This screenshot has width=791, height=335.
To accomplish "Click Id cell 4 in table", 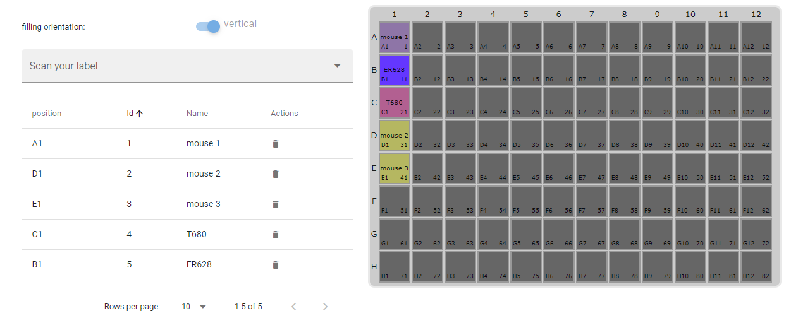I will 129,235.
